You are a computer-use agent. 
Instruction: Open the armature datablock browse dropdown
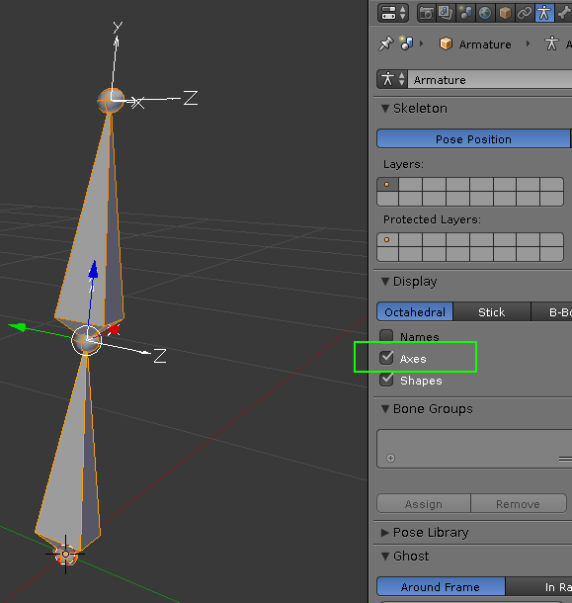click(392, 79)
